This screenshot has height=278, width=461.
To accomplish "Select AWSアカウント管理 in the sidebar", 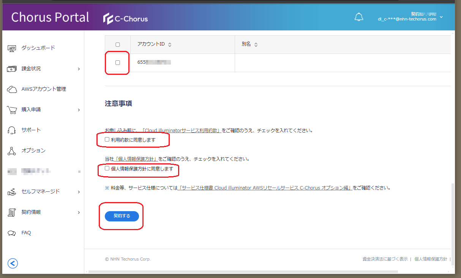I will coord(43,89).
